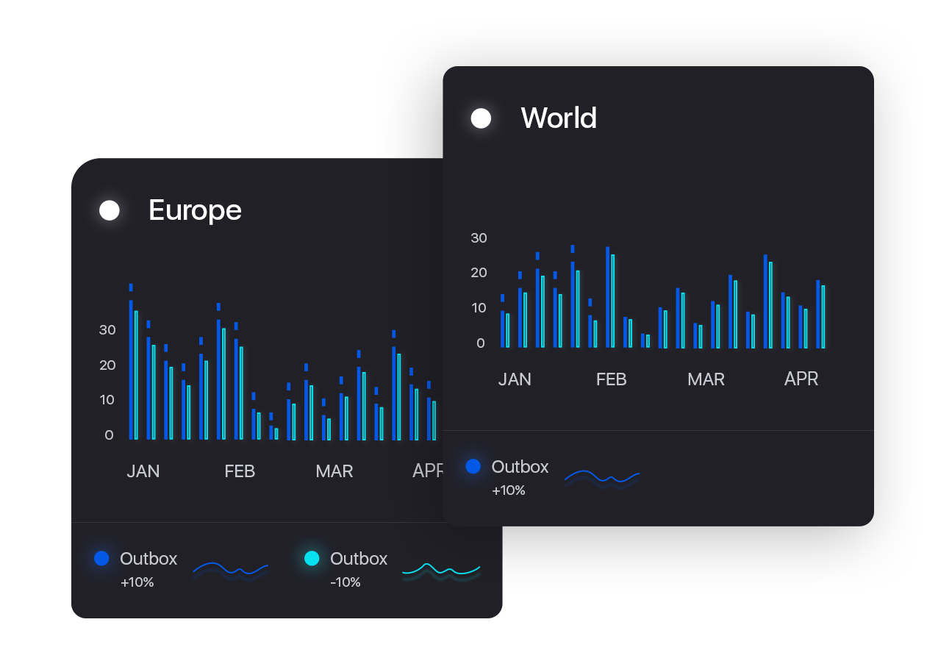Click the 30 y-axis value in World chart

tap(479, 237)
